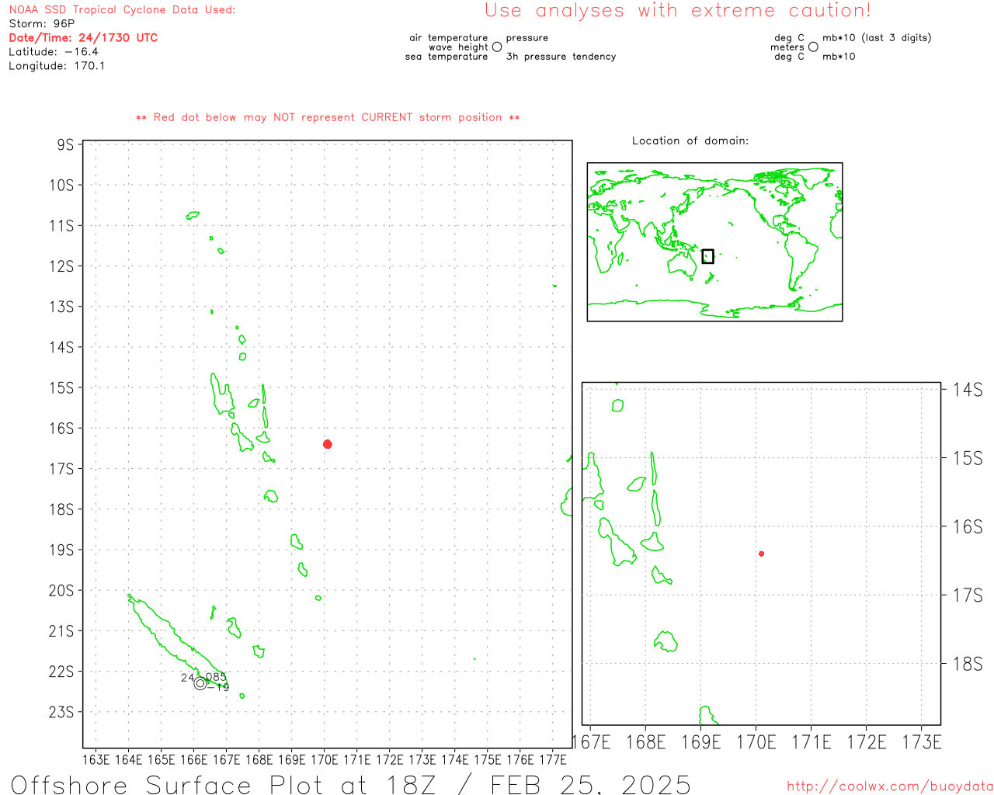Image resolution: width=994 pixels, height=795 pixels.
Task: Click the 'Date/Time: 24/1730 UTC' text
Action: [x=83, y=37]
